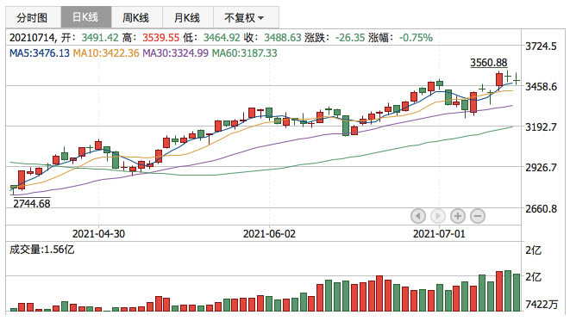Viewport: 570px width, 321px height.
Task: Click the 20210714 date in header
Action: tap(33, 38)
